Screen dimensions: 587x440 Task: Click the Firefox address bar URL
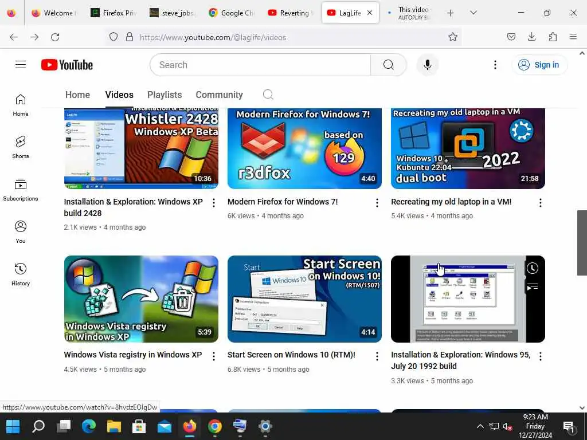point(213,37)
